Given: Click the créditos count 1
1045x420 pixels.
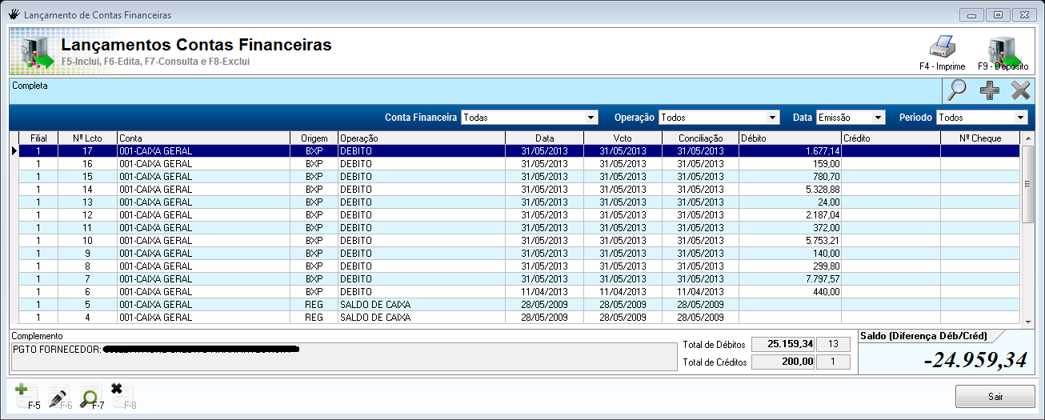Looking at the screenshot, I should tap(833, 362).
